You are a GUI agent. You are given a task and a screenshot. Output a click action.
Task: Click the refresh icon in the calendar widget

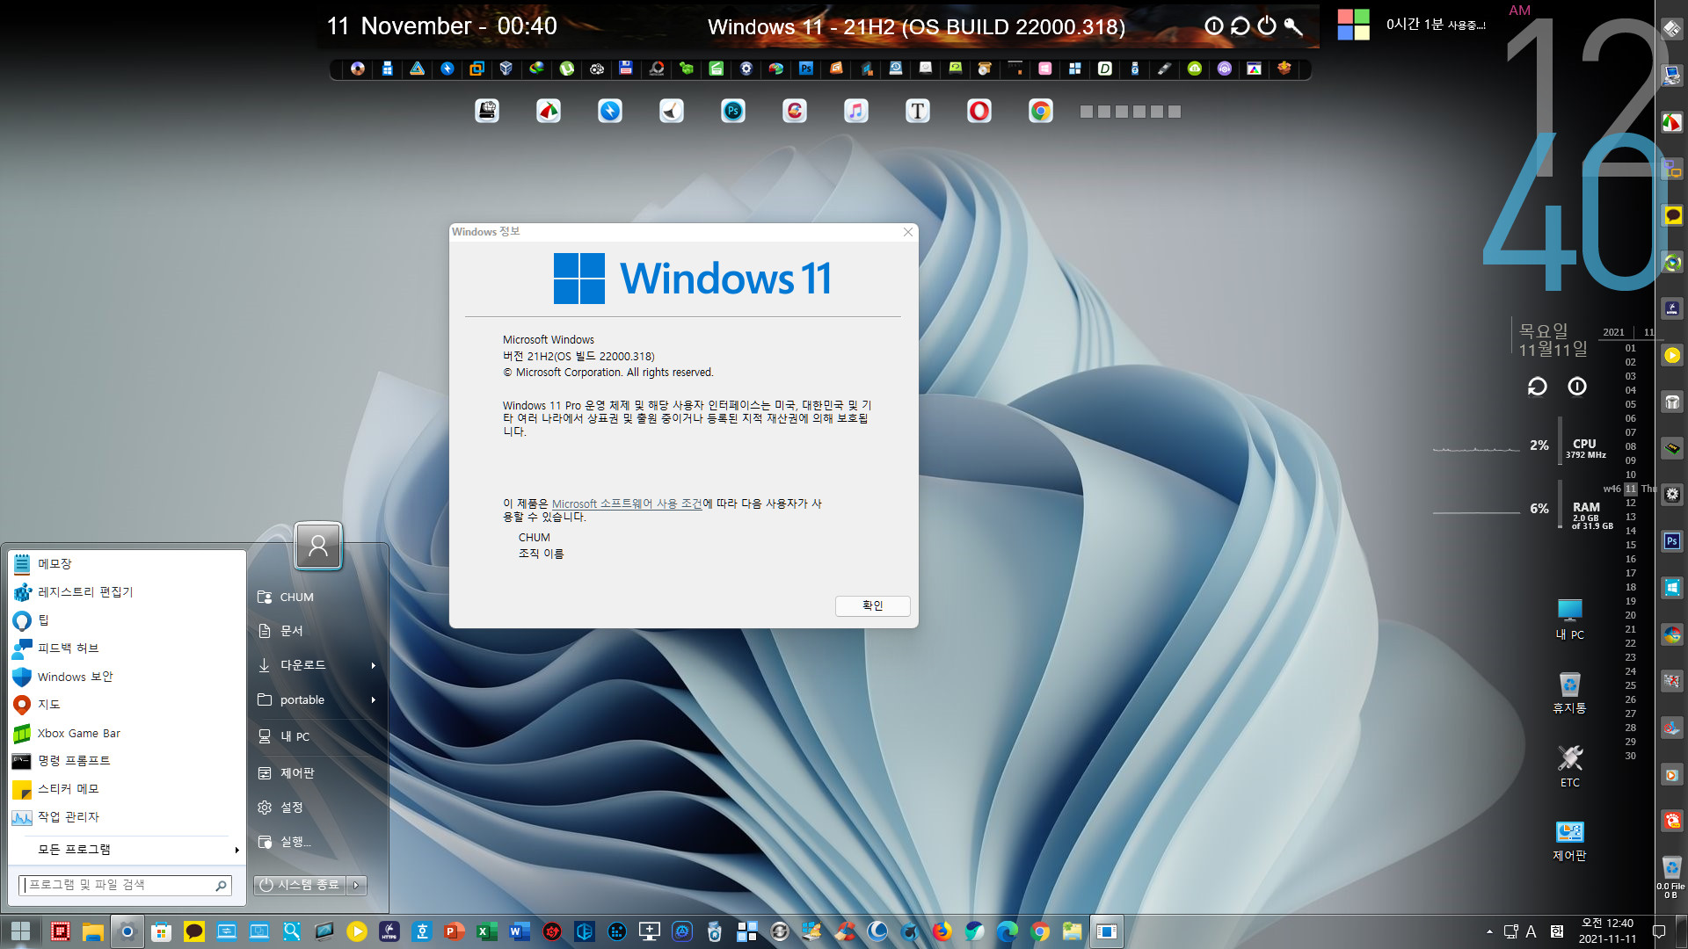[1537, 386]
